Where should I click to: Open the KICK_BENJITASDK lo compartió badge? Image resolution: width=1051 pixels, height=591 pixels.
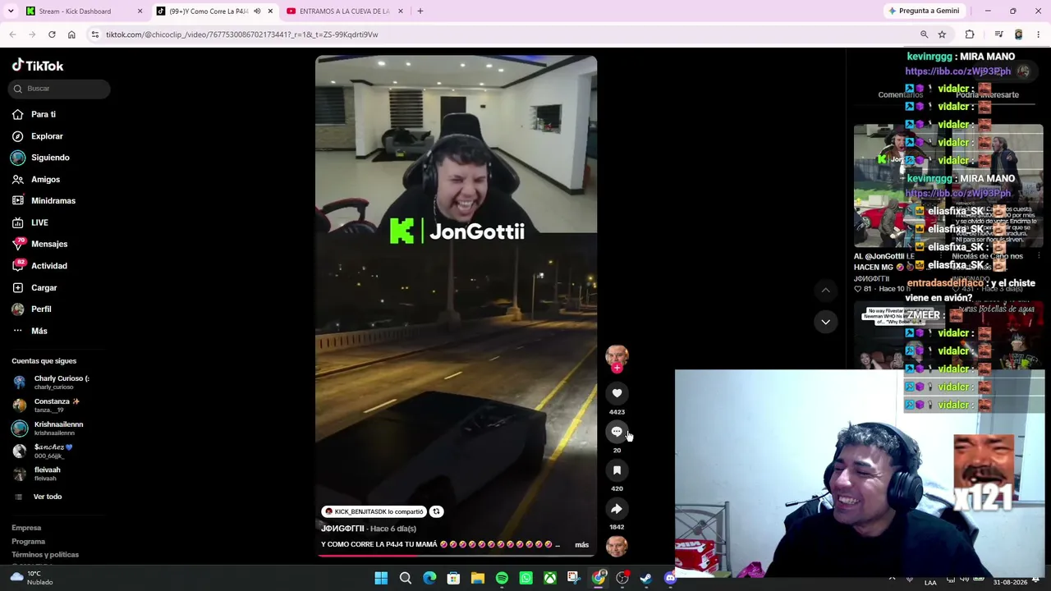point(374,511)
